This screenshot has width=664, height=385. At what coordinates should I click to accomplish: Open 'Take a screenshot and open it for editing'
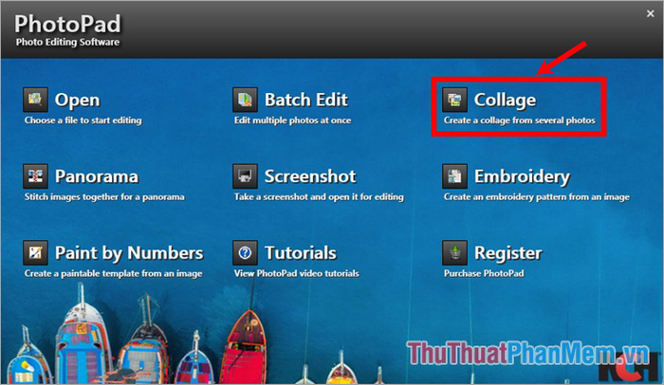pyautogui.click(x=319, y=197)
